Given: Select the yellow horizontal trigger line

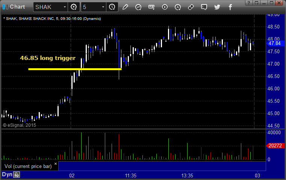Looking at the screenshot, I should coord(75,69).
